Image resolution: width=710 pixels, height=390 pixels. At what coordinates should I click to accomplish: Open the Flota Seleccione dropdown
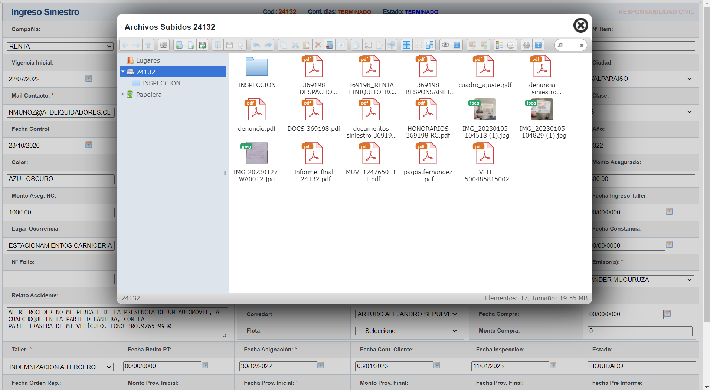[x=407, y=331]
